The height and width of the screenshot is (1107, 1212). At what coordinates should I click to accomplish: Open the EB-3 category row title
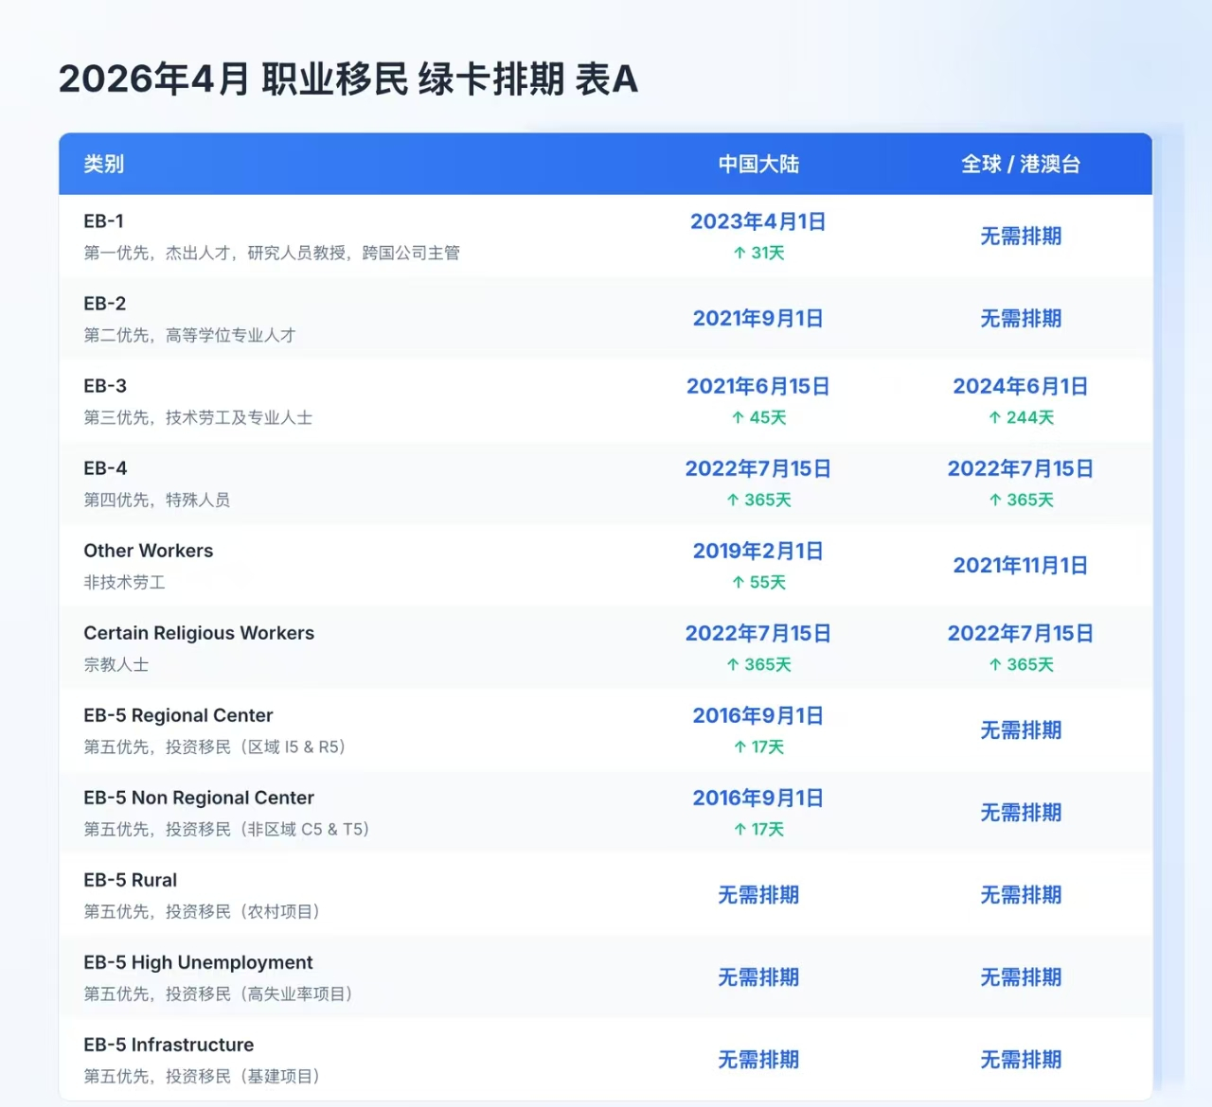[x=105, y=386]
